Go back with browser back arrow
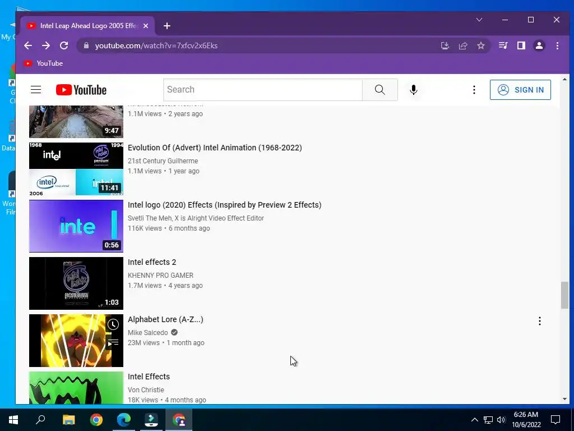Image resolution: width=574 pixels, height=431 pixels. (28, 46)
